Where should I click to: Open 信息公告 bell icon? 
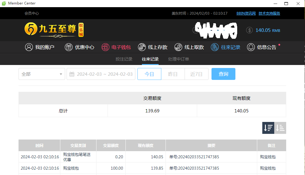251,47
